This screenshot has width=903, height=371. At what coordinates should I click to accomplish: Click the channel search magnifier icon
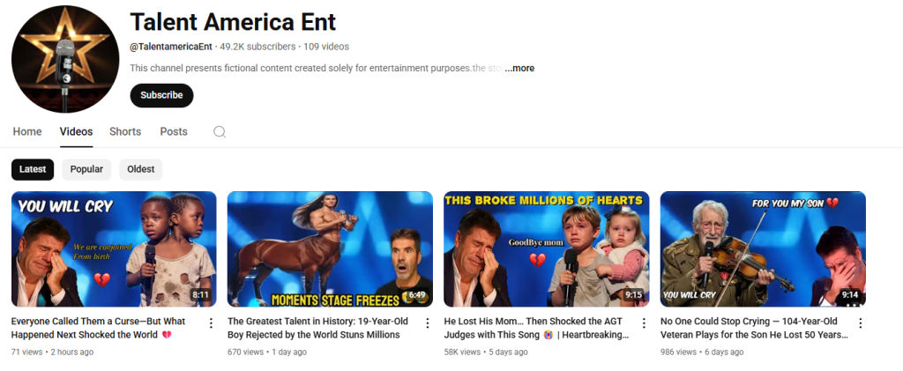(x=220, y=131)
